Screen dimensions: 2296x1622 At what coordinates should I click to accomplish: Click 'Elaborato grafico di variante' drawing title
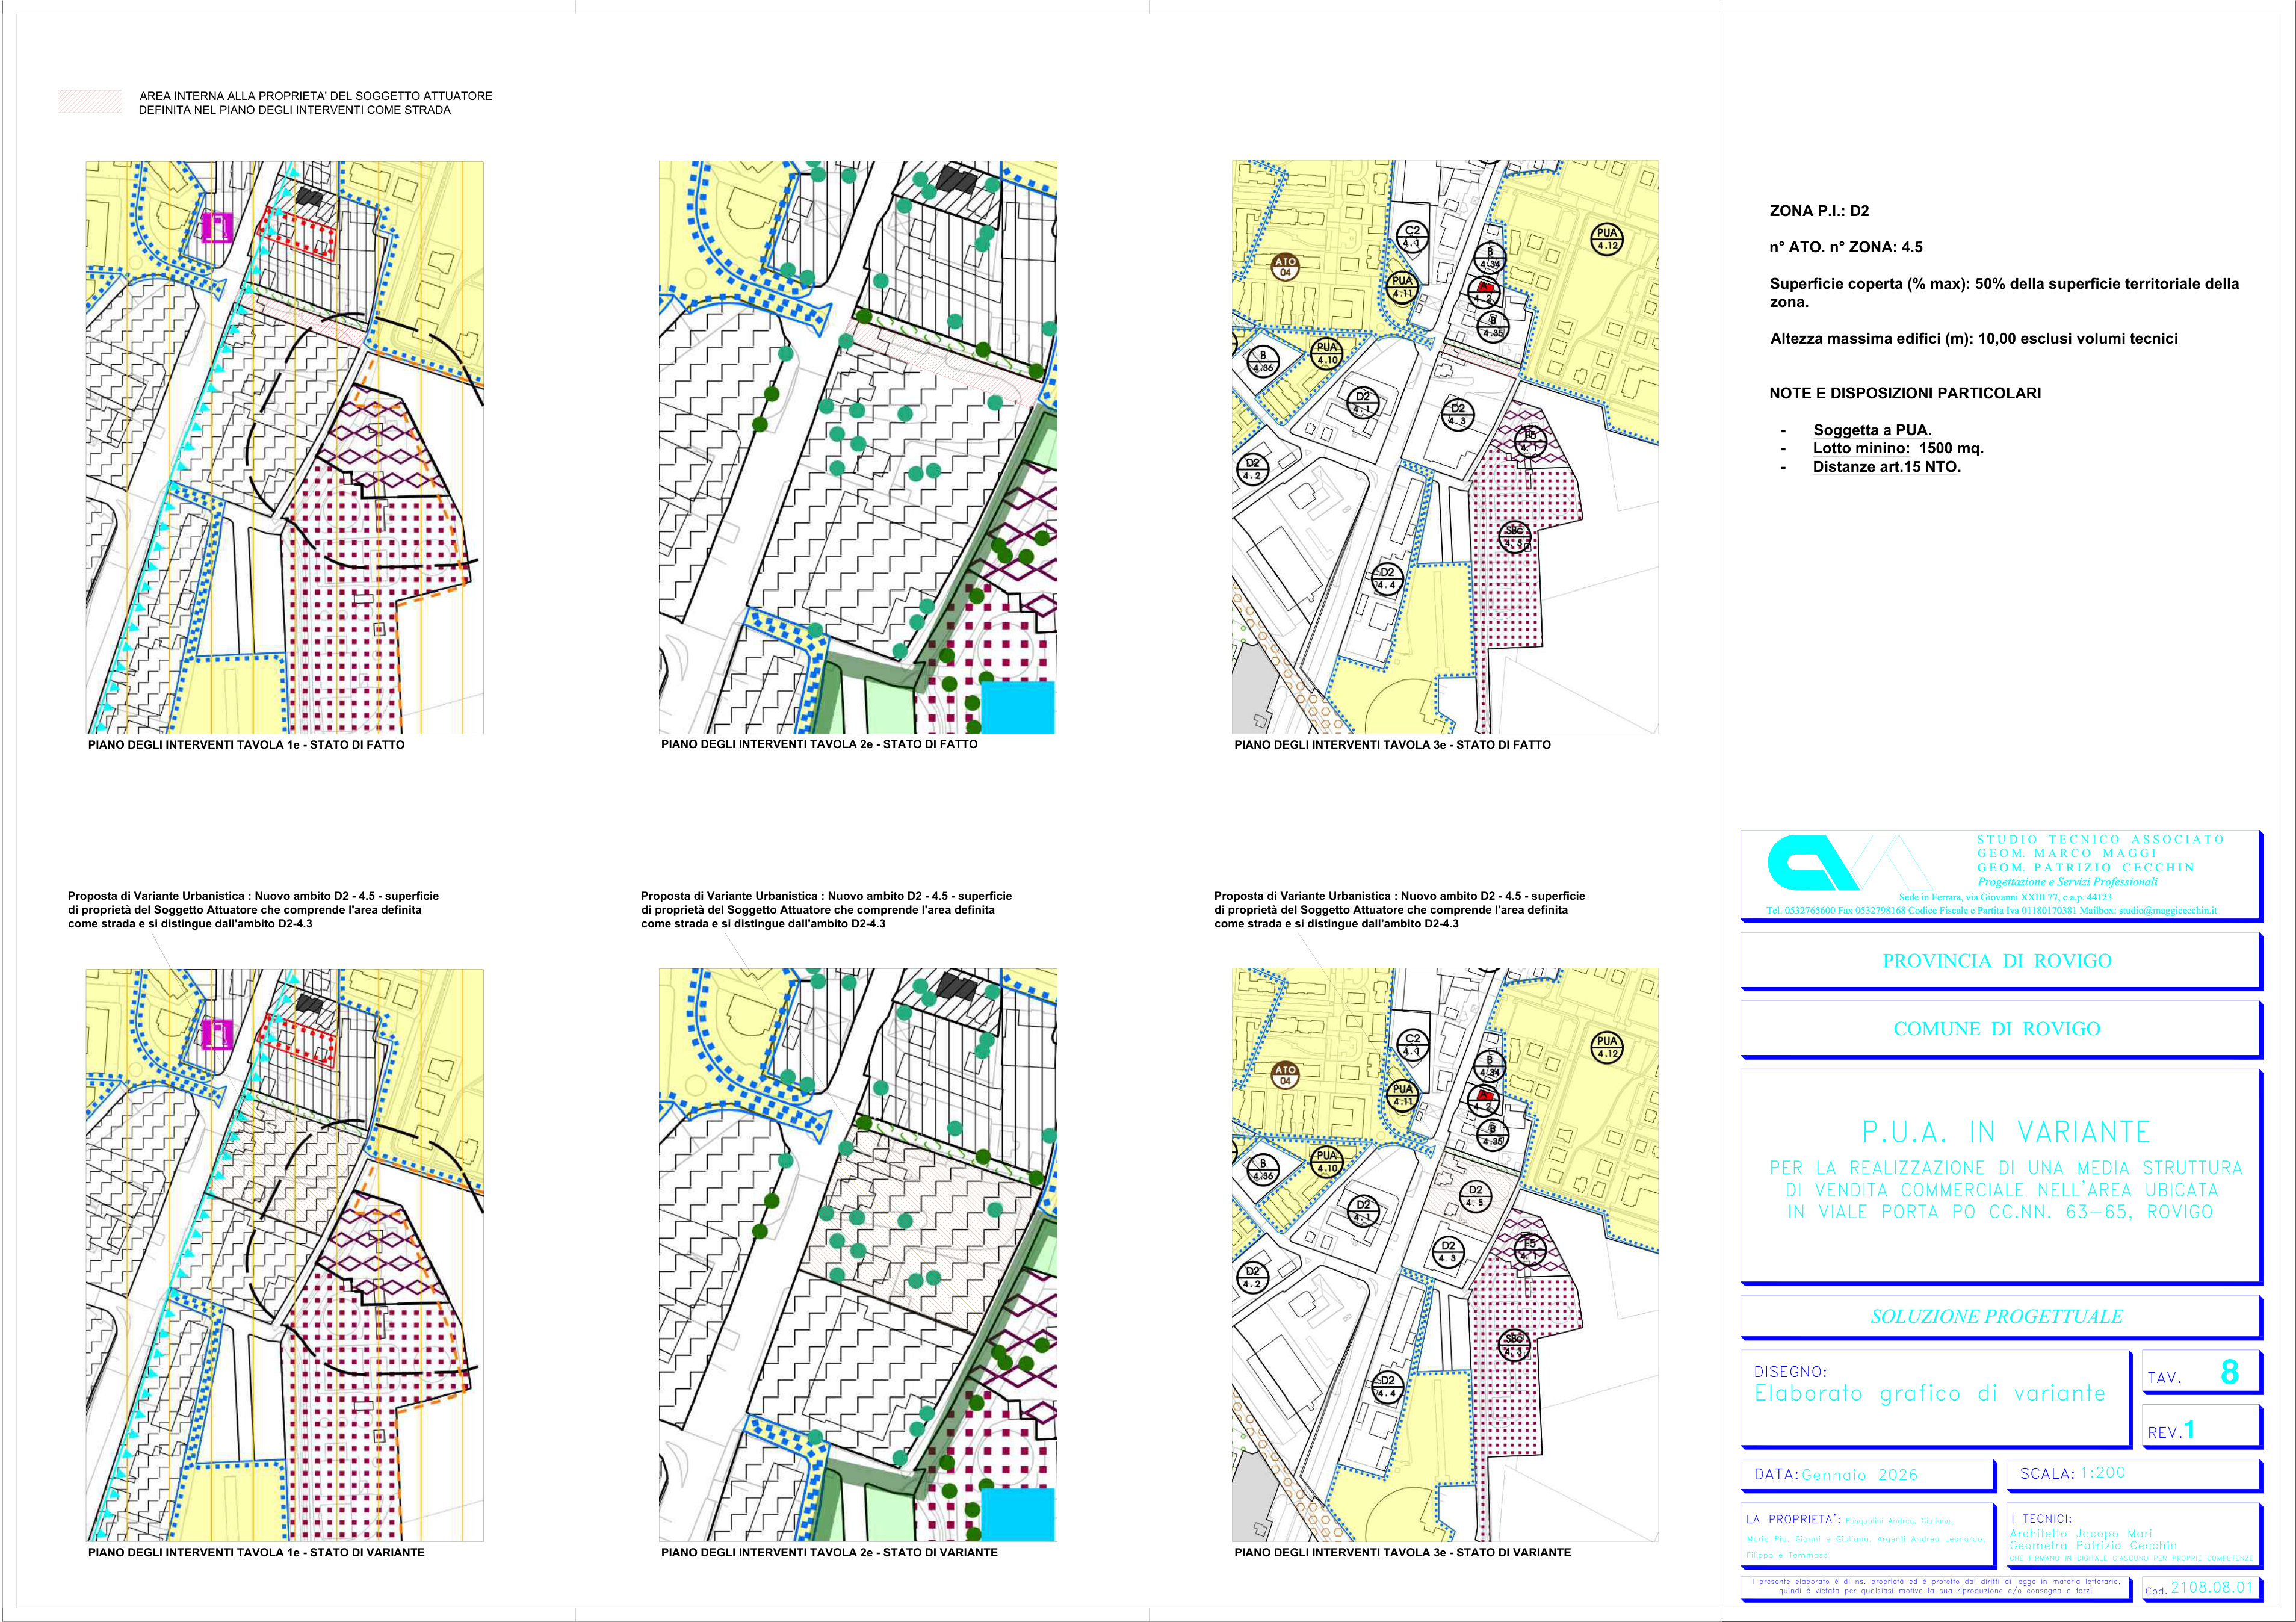click(1930, 1393)
